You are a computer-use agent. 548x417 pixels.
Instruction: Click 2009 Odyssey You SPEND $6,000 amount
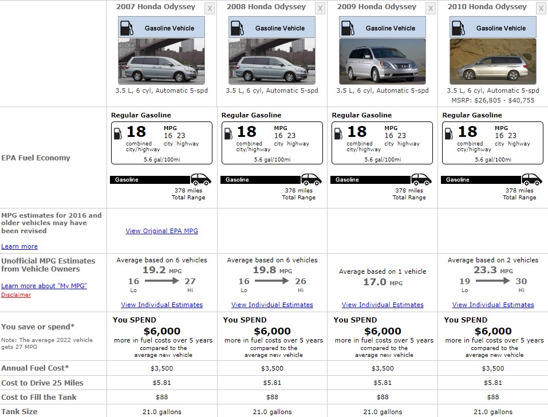(x=383, y=331)
